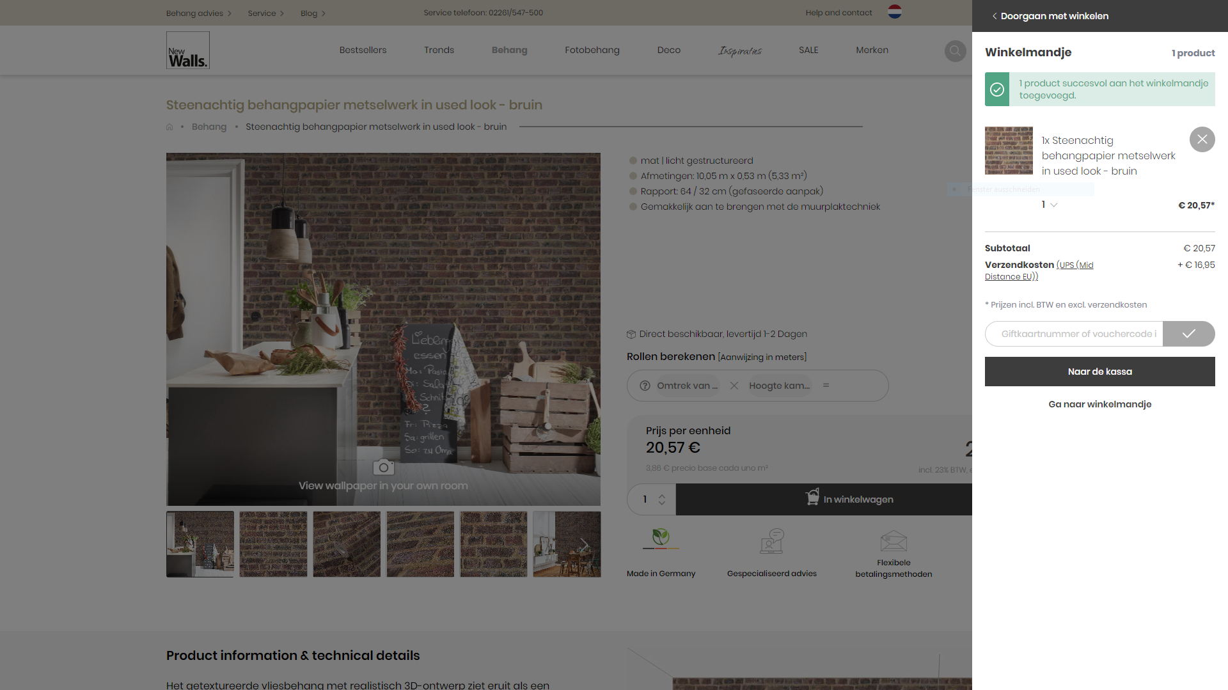
Task: Select the second product thumbnail
Action: [x=273, y=544]
